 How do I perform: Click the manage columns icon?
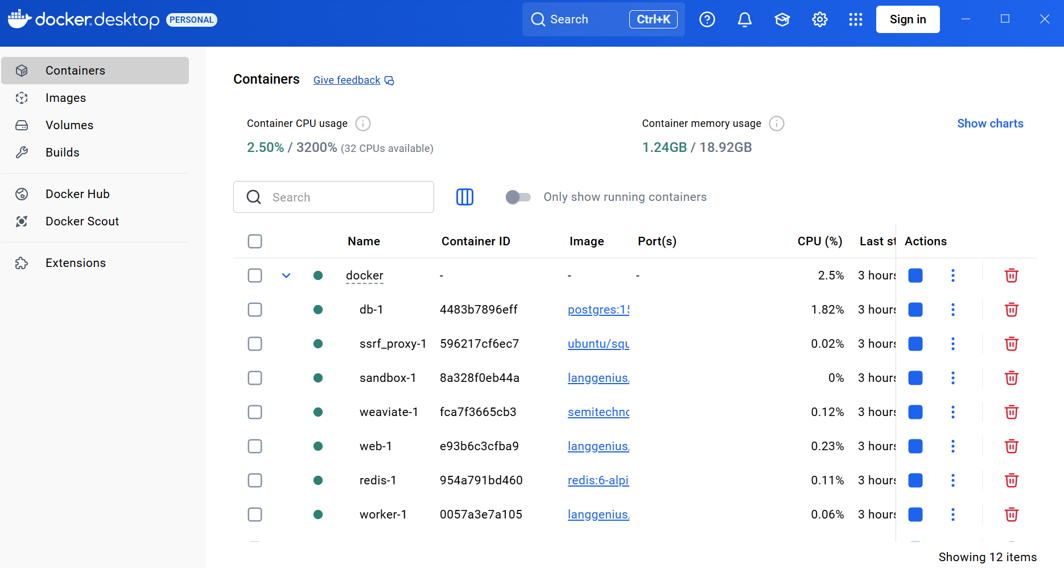pyautogui.click(x=465, y=197)
